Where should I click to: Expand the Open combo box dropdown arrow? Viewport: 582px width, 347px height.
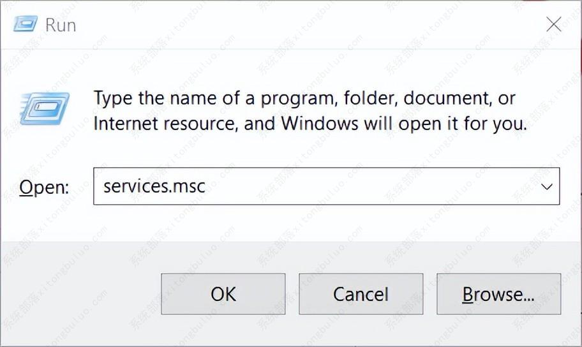tap(546, 186)
